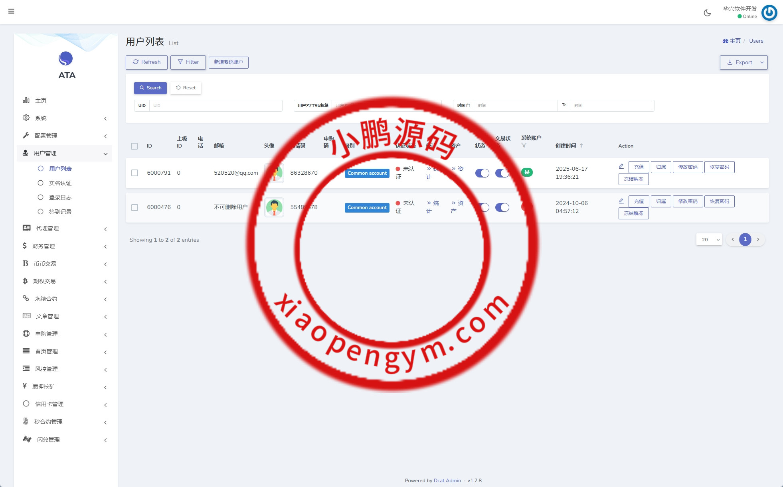Sort by 创建时间 arrow icon
The image size is (783, 487).
click(x=581, y=146)
